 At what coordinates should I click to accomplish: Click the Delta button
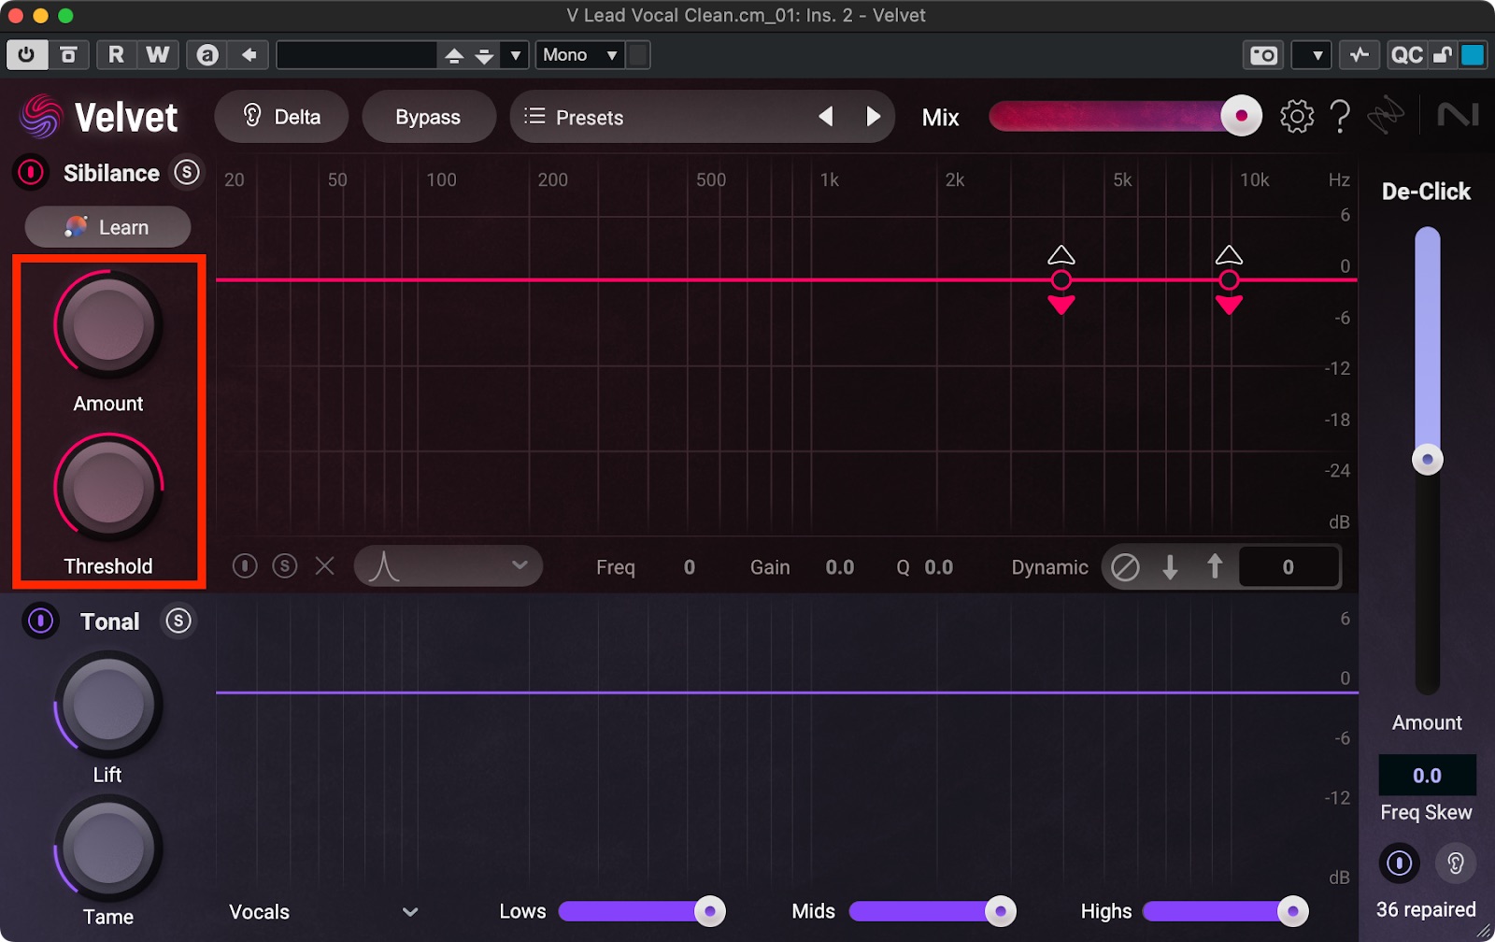tap(281, 117)
